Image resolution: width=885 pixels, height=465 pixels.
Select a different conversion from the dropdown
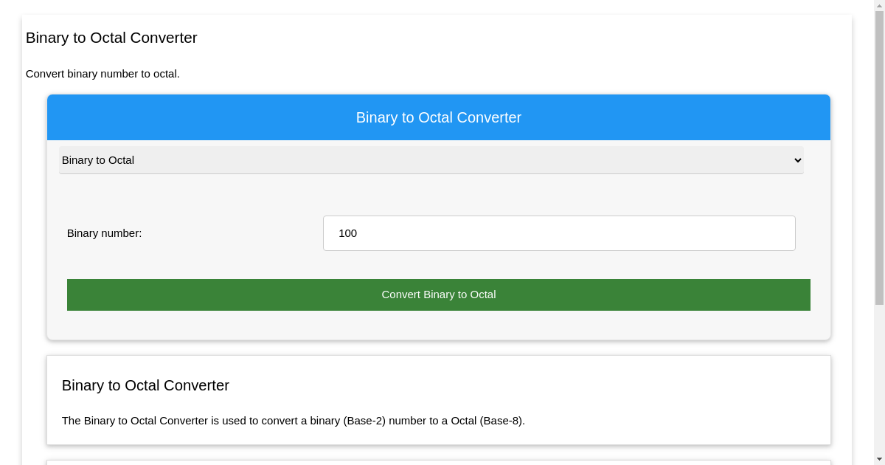[431, 160]
